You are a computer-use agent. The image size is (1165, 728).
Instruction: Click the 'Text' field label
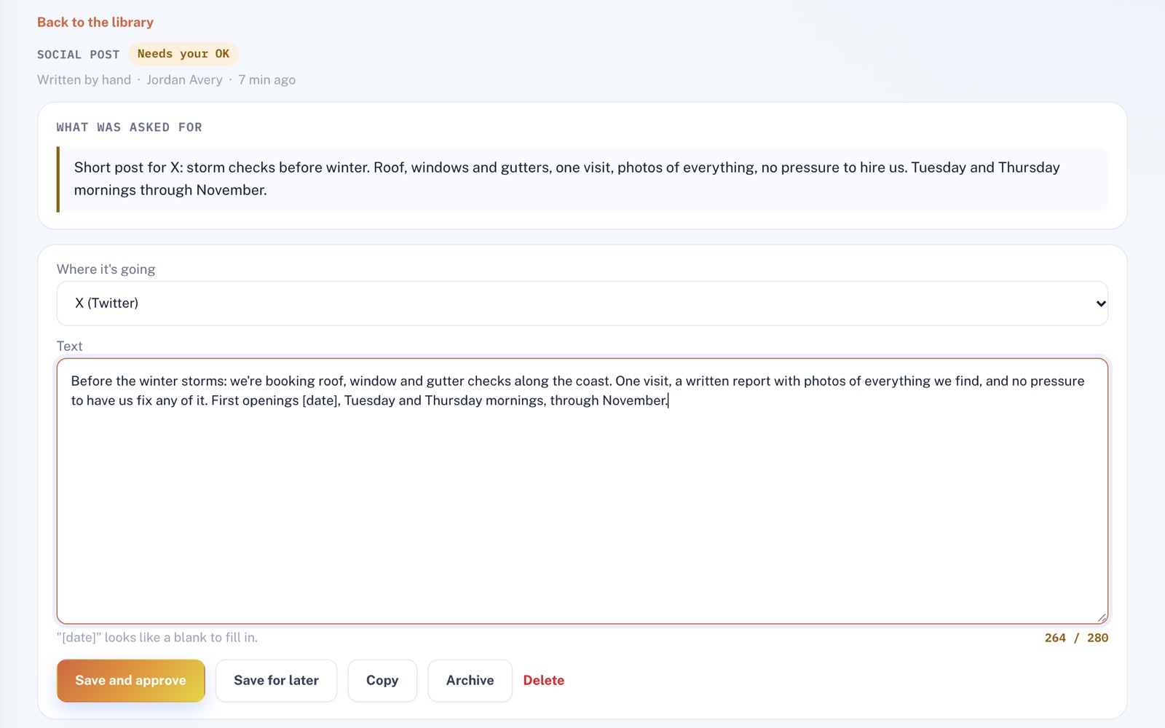tap(70, 347)
